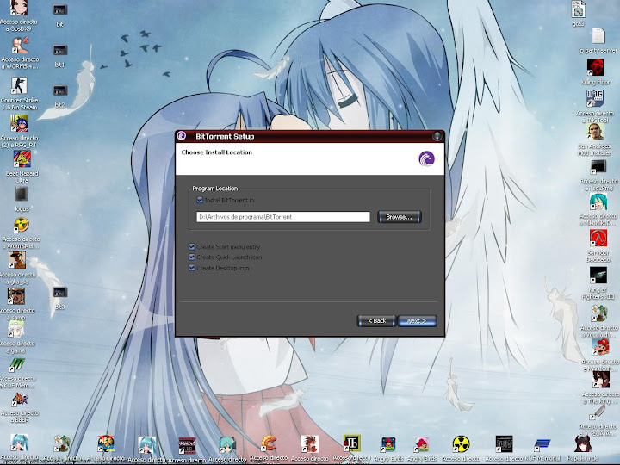Select Counter Strike 1.6 No Steam icon
Viewport: 620px width, 465px height.
click(19, 86)
